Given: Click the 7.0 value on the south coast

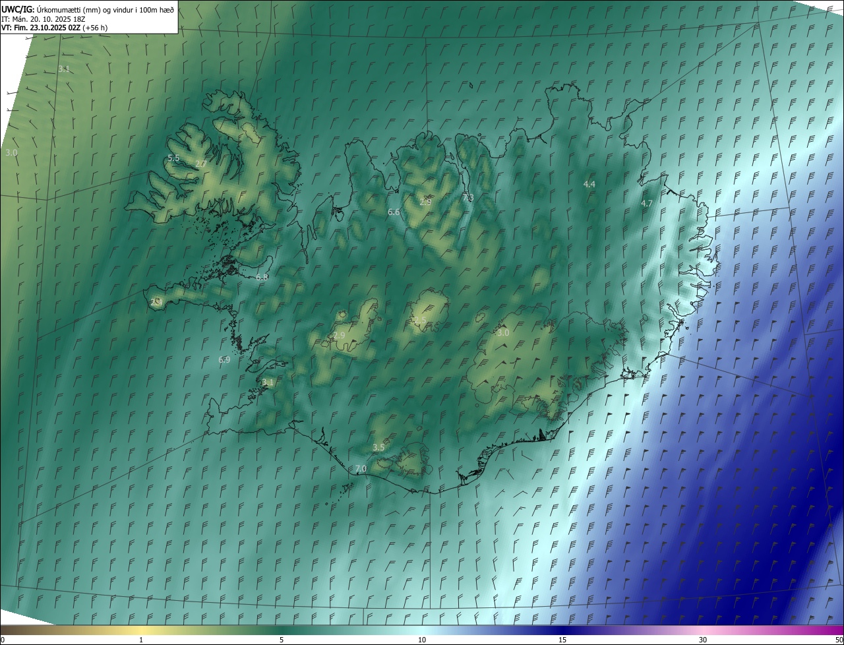Looking at the screenshot, I should point(361,469).
